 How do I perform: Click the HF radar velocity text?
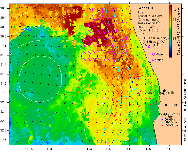(x=155, y=38)
